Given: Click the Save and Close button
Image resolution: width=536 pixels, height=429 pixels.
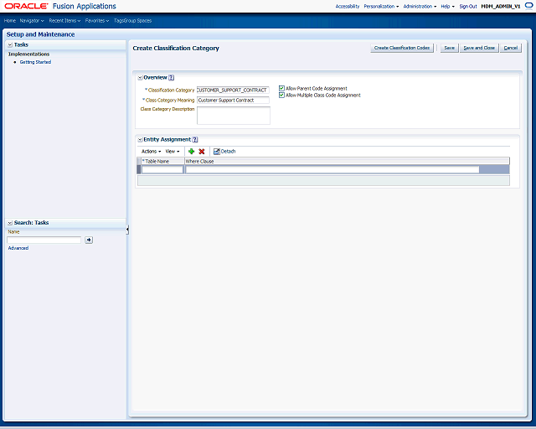Looking at the screenshot, I should (479, 48).
